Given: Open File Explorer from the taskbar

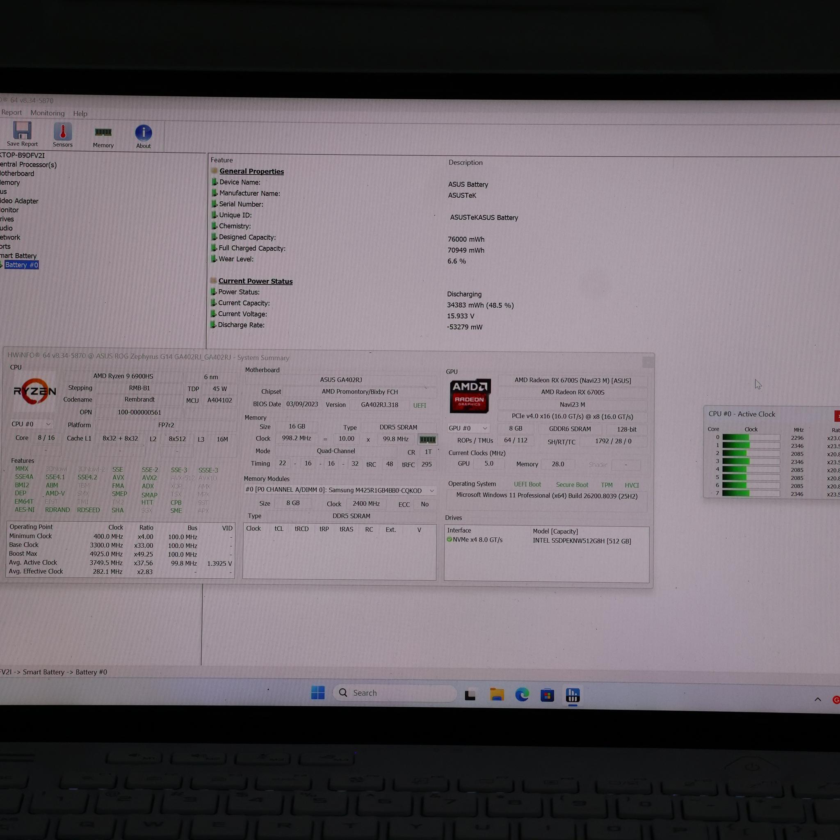Looking at the screenshot, I should [497, 695].
